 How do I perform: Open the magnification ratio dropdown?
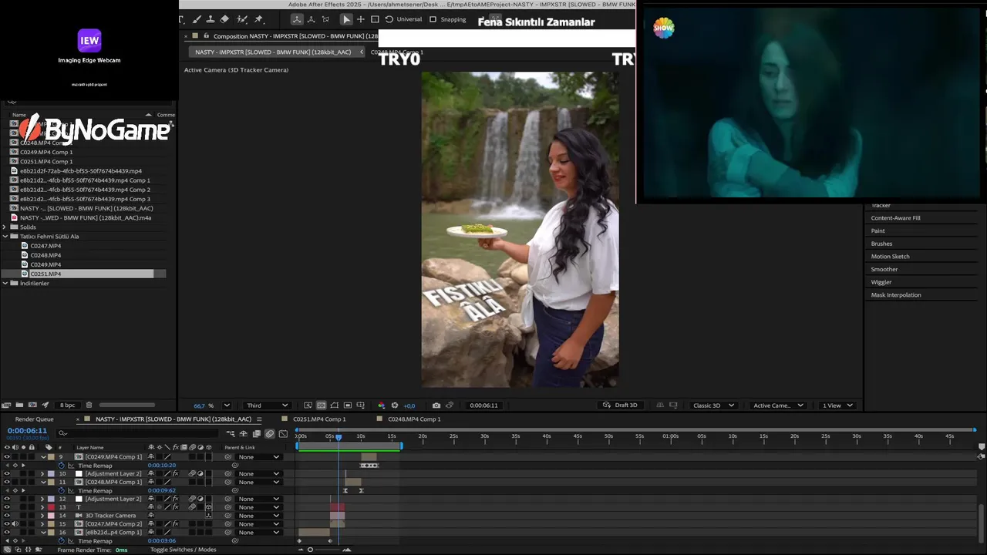[x=227, y=405]
